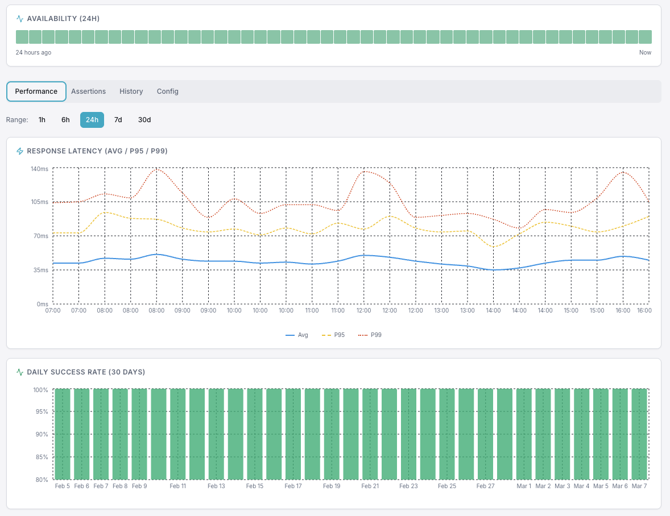Select the 6h range option
Image resolution: width=670 pixels, height=516 pixels.
pos(65,120)
